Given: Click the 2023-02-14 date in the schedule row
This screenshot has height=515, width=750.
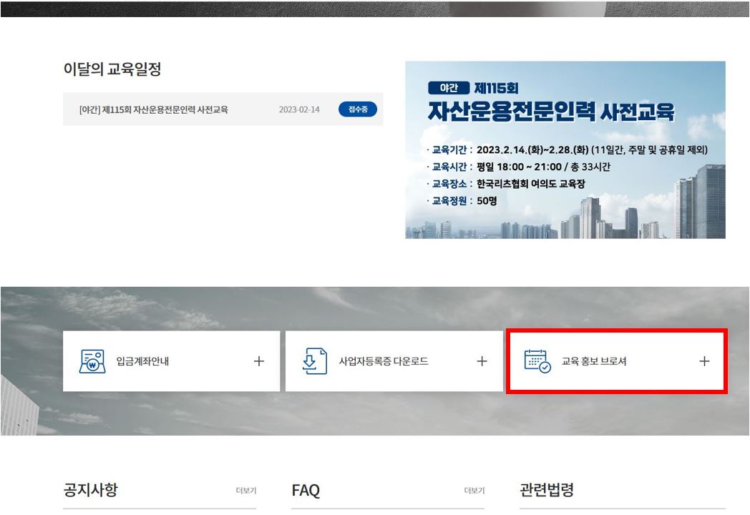Looking at the screenshot, I should [x=299, y=109].
